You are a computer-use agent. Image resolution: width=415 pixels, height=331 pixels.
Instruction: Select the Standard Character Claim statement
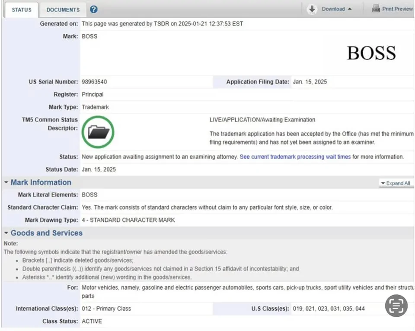207,207
